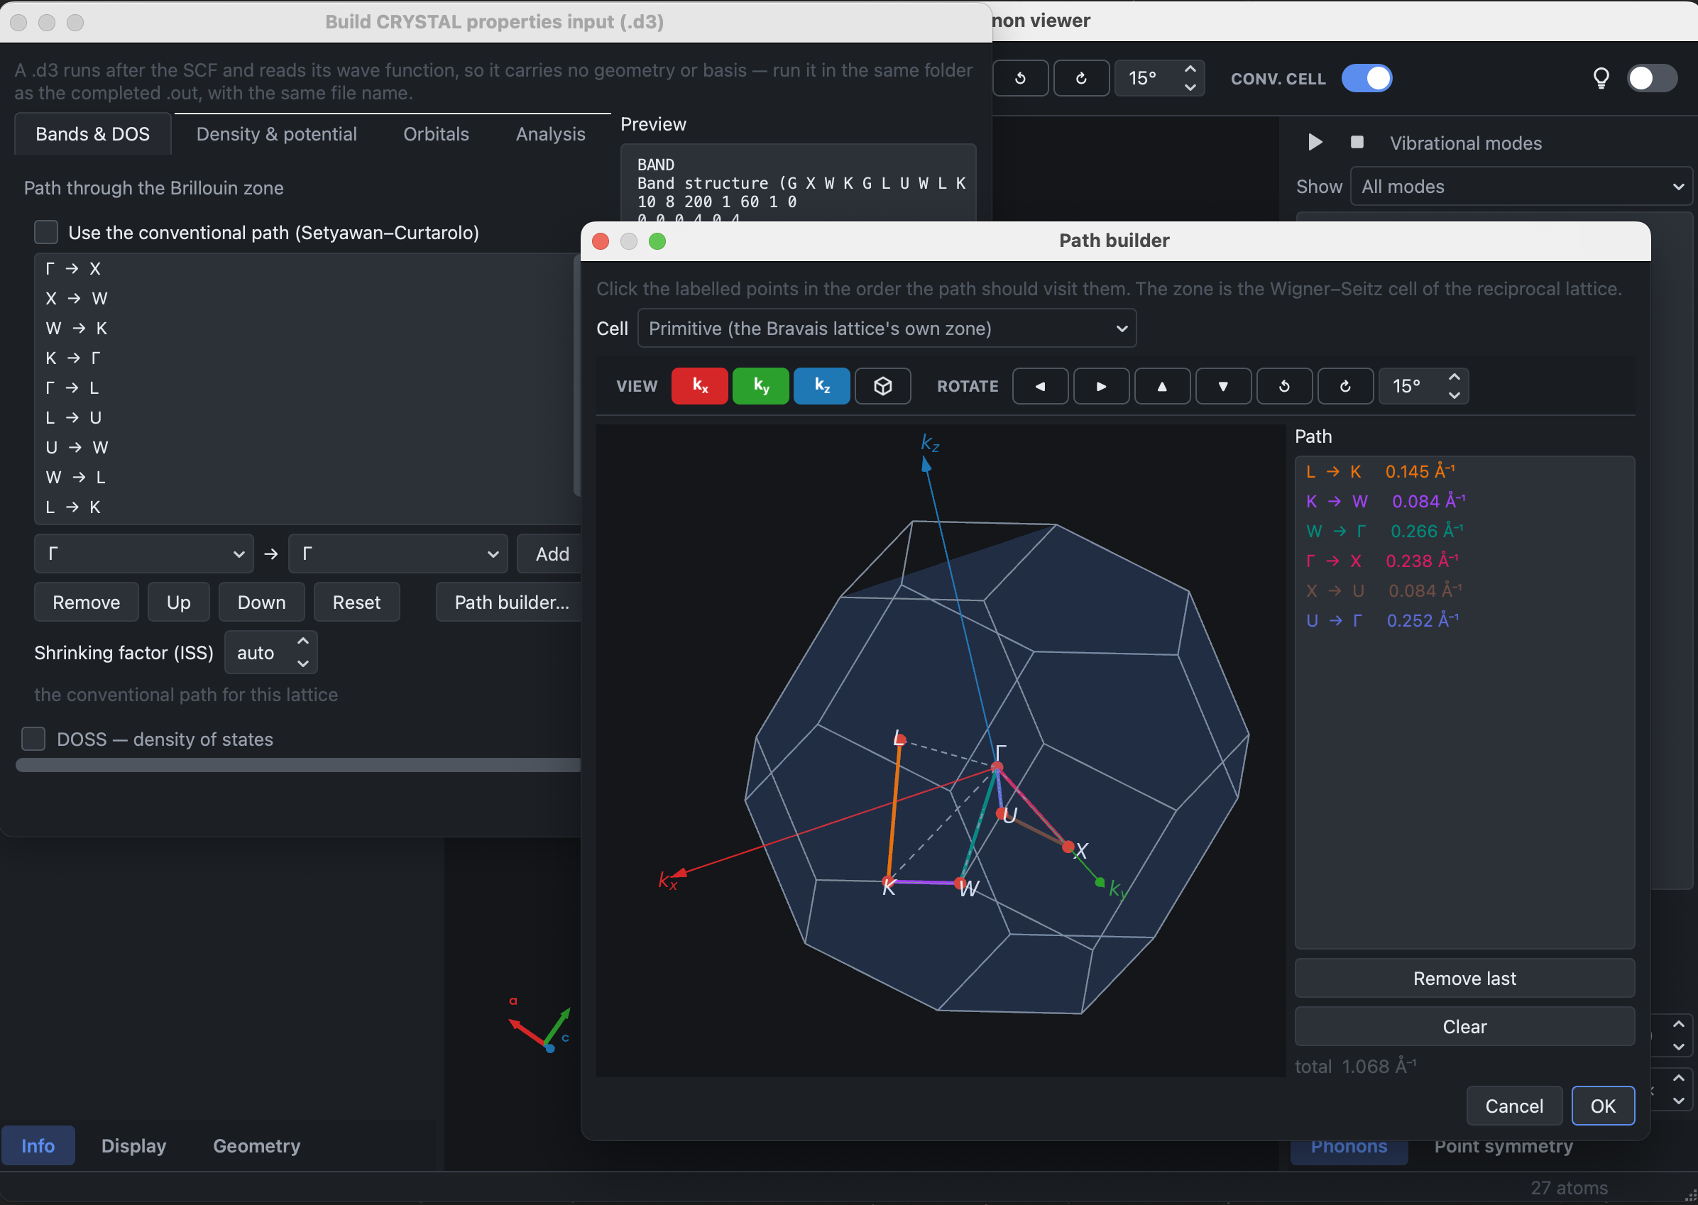
Task: Close the Path builder window
Action: 601,241
